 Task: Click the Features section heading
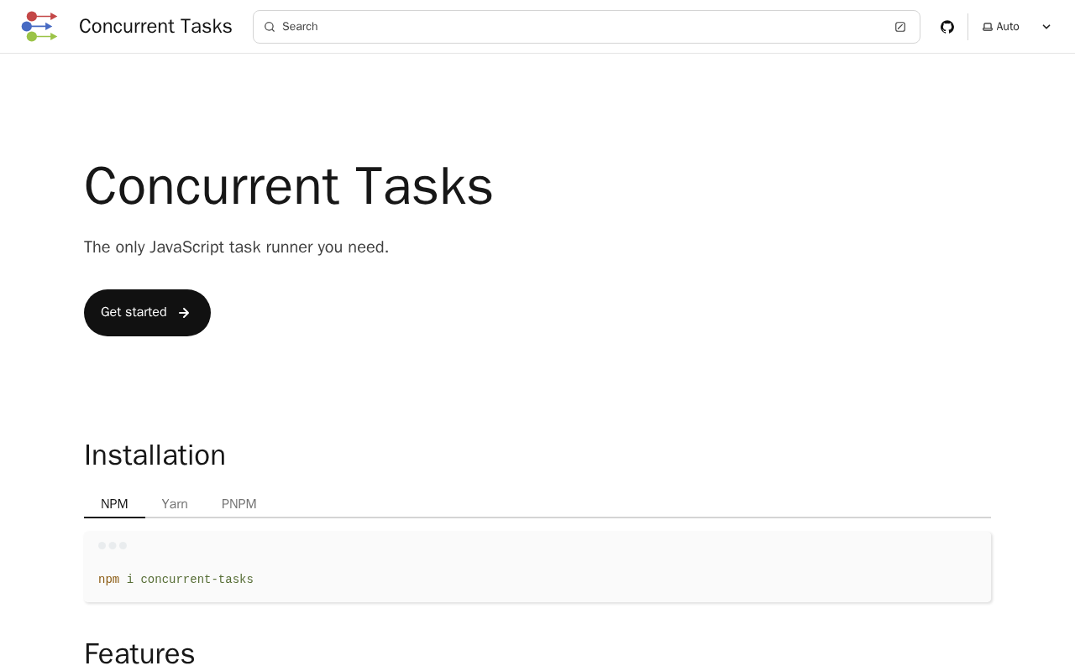tap(139, 653)
